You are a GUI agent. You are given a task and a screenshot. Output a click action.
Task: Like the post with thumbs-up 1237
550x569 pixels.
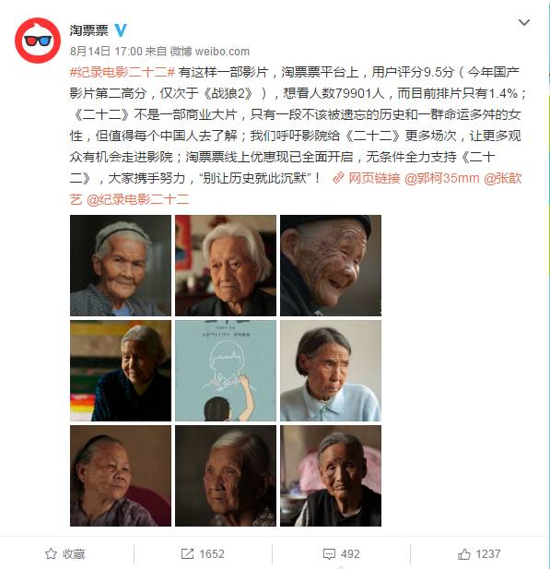[464, 554]
